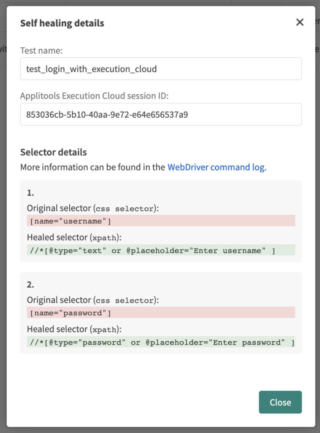Select the healed password xpath selector code
Image resolution: width=320 pixels, height=433 pixels.
point(160,343)
